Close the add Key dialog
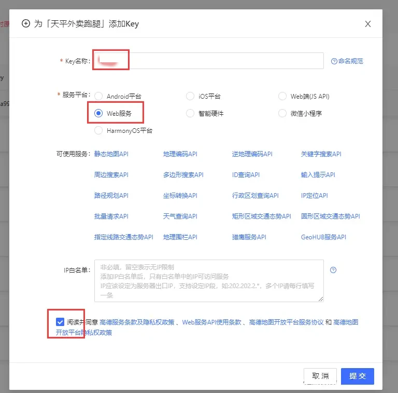This screenshot has width=398, height=393. 368,24
